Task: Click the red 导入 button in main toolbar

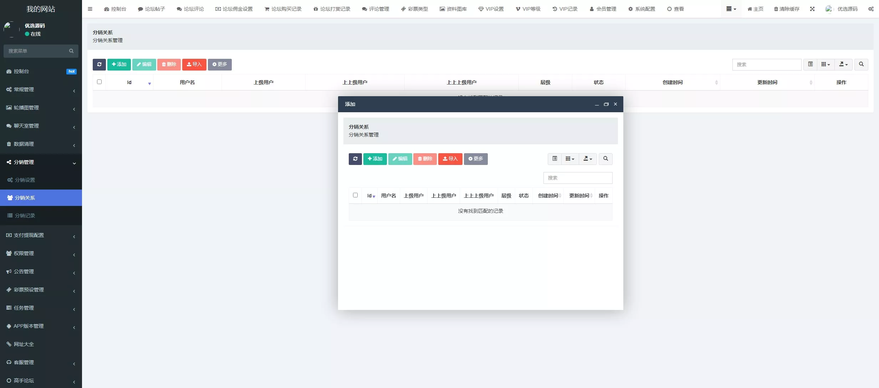Action: click(194, 64)
